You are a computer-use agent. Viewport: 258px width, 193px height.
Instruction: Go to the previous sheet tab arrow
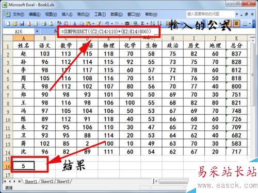point(10,181)
